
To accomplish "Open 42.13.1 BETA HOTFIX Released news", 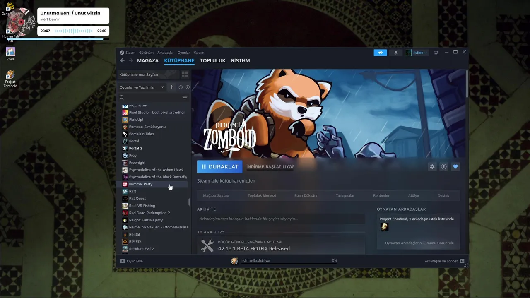I will (254, 249).
